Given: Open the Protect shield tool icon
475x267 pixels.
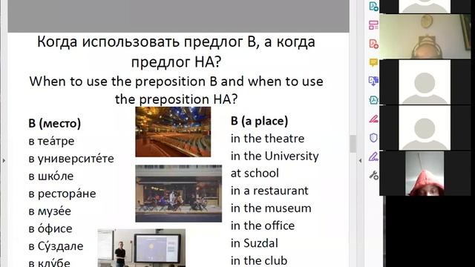Looking at the screenshot, I should click(373, 138).
